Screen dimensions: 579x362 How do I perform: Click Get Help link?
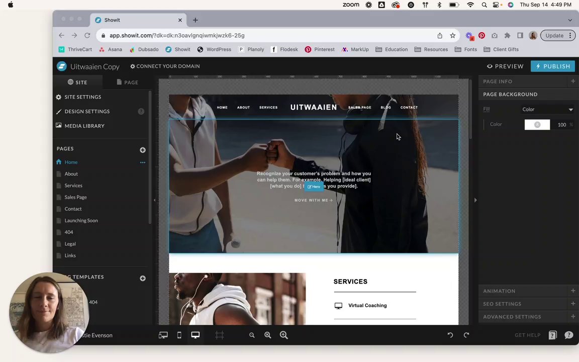(x=528, y=335)
